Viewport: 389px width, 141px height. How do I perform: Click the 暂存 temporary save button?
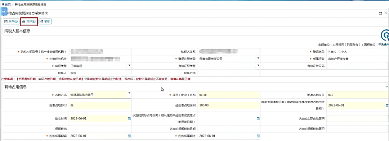click(45, 22)
